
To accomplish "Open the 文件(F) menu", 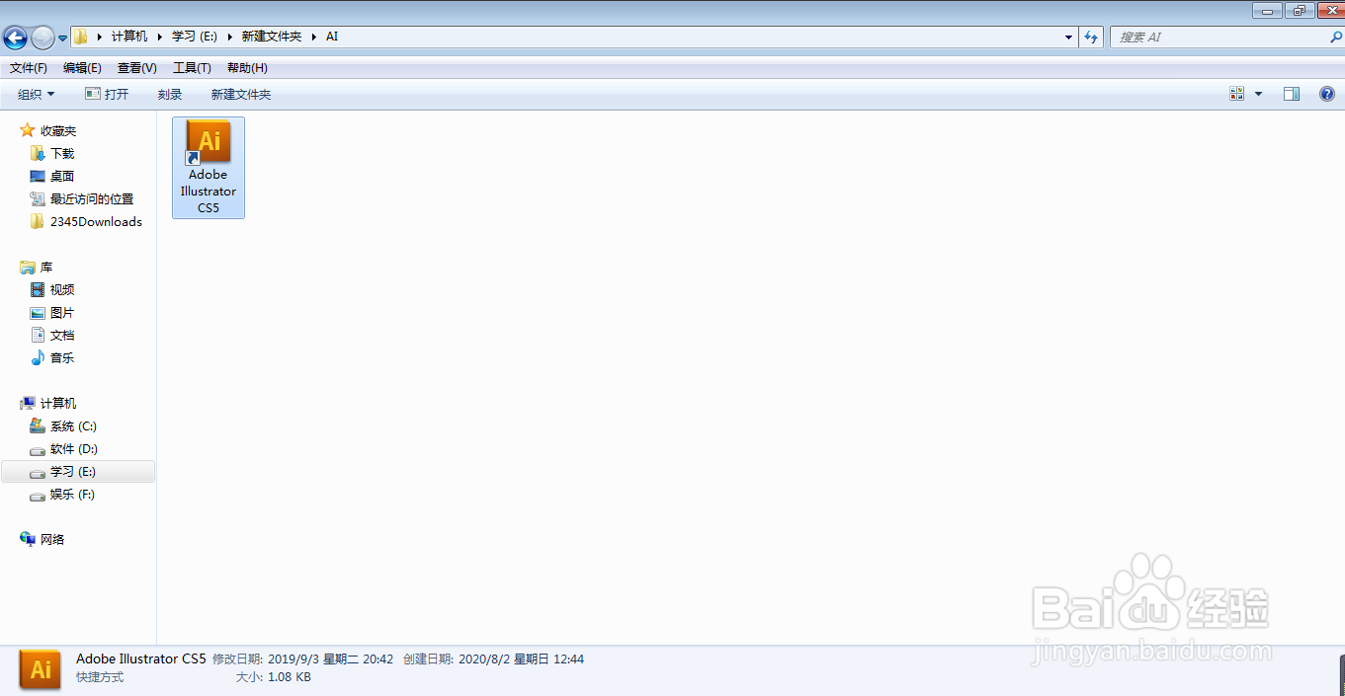I will [x=29, y=68].
